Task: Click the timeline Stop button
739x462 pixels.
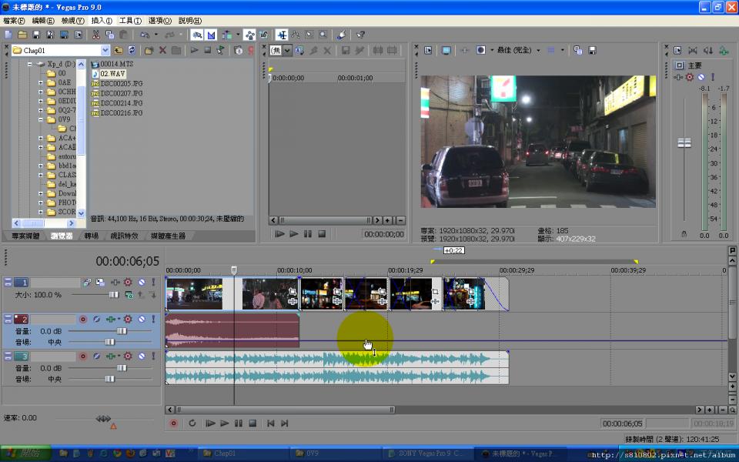Action: pyautogui.click(x=252, y=423)
